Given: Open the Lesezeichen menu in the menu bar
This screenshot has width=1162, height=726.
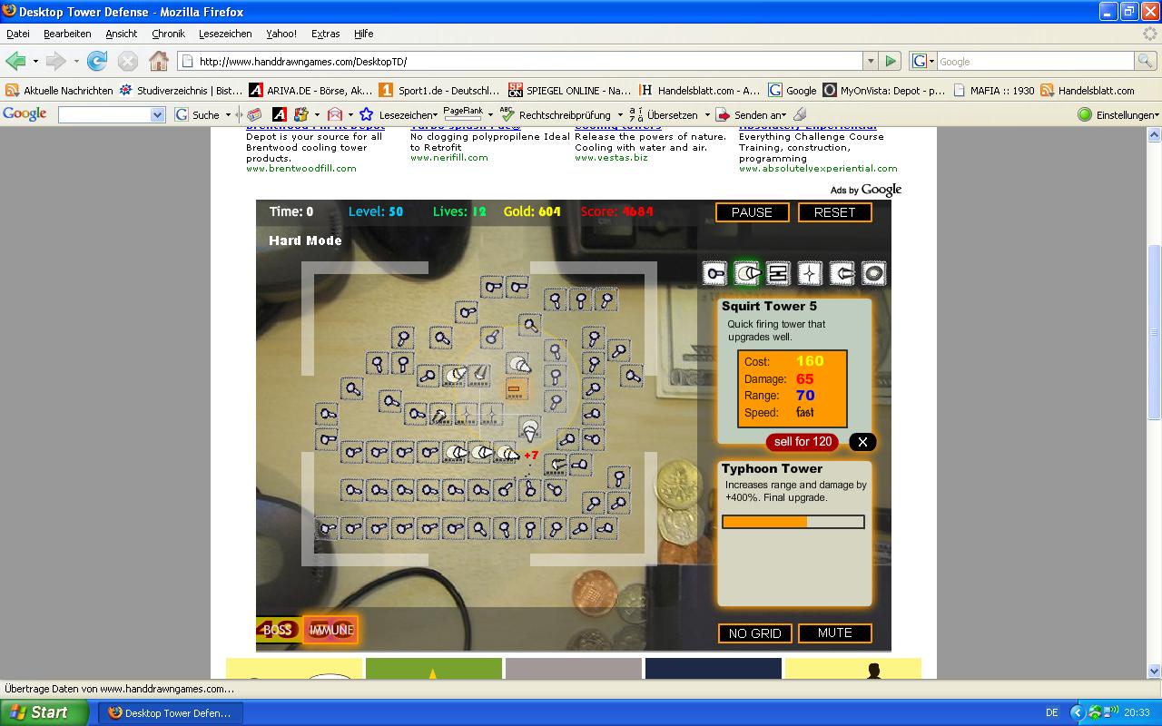Looking at the screenshot, I should [225, 34].
